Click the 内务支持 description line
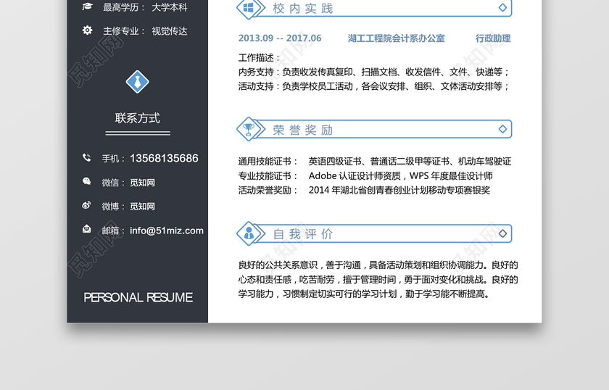The image size is (609, 390). [373, 72]
